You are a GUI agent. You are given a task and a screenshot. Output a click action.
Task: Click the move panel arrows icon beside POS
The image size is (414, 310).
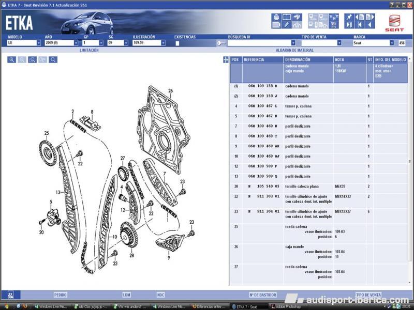click(226, 60)
